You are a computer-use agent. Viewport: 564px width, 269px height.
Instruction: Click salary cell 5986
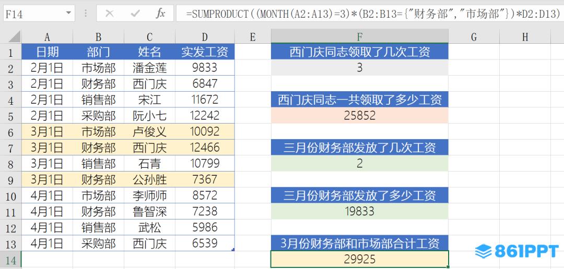205,227
